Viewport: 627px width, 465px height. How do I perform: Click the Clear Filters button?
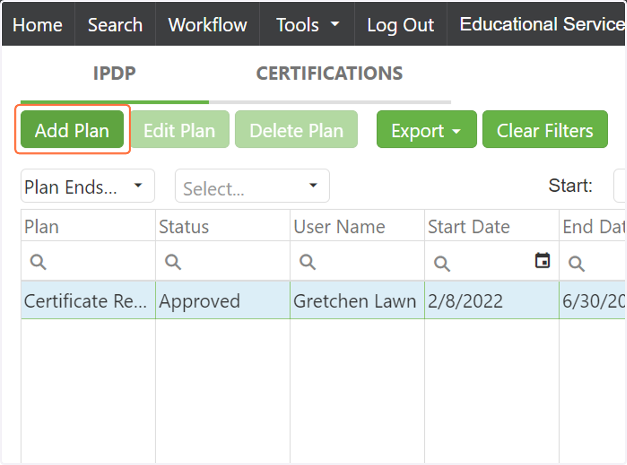click(x=545, y=130)
